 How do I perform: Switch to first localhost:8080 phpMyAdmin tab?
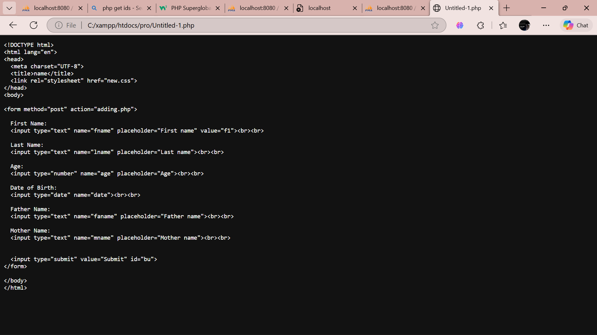pos(51,8)
